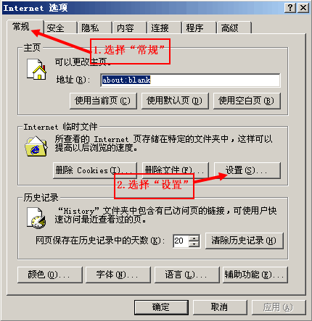Decrease history days with down arrow
This screenshot has height=321, width=312.
click(x=194, y=244)
